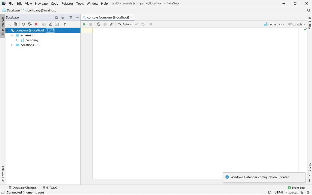
Task: Expand the company schema node
Action: coord(17,40)
